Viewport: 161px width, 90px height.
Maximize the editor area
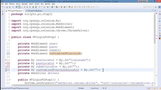(x=155, y=10)
